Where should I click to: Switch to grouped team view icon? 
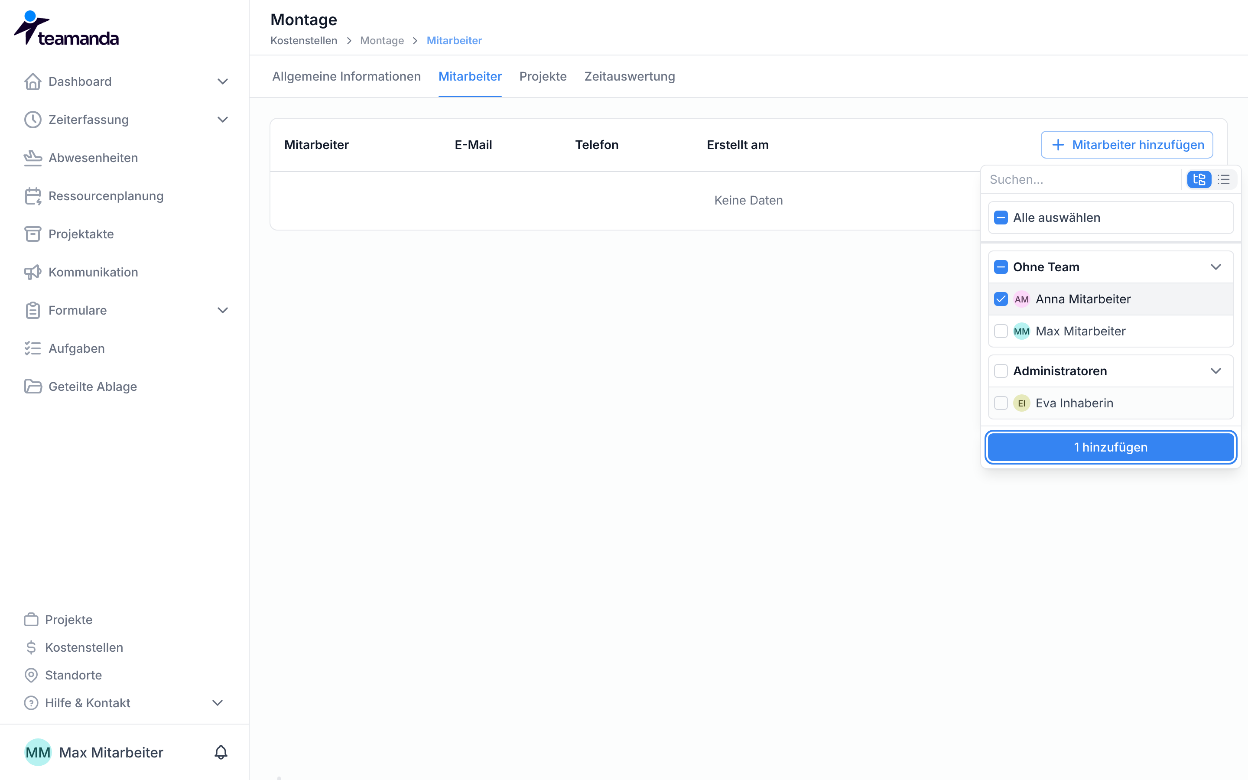(x=1199, y=179)
